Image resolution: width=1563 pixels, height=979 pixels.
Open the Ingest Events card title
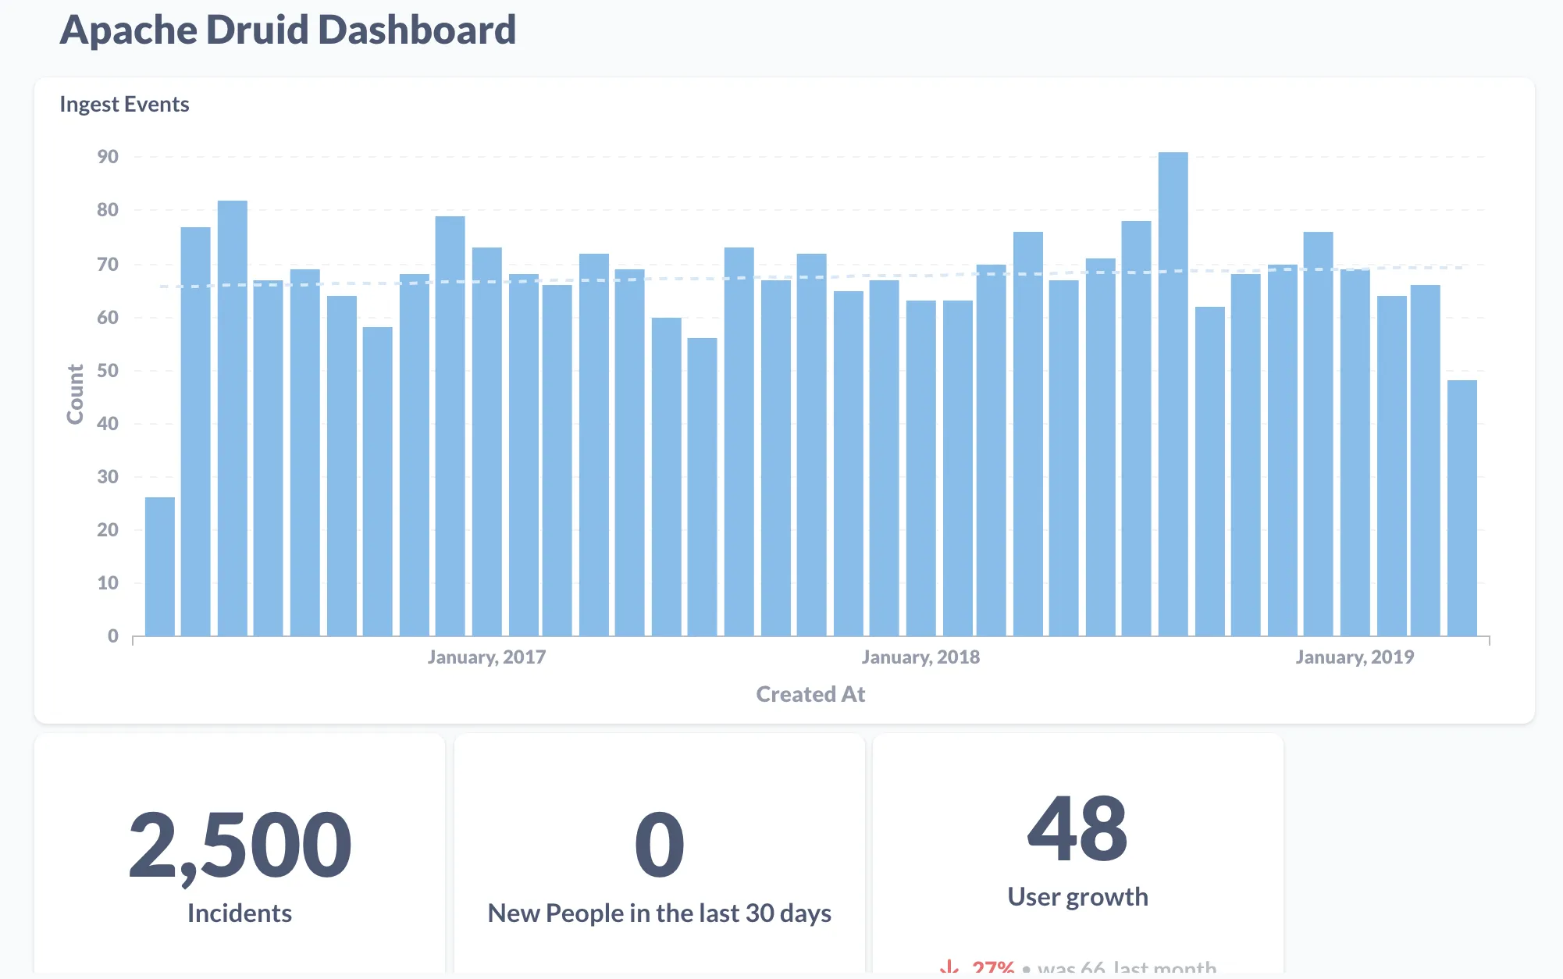pos(124,104)
